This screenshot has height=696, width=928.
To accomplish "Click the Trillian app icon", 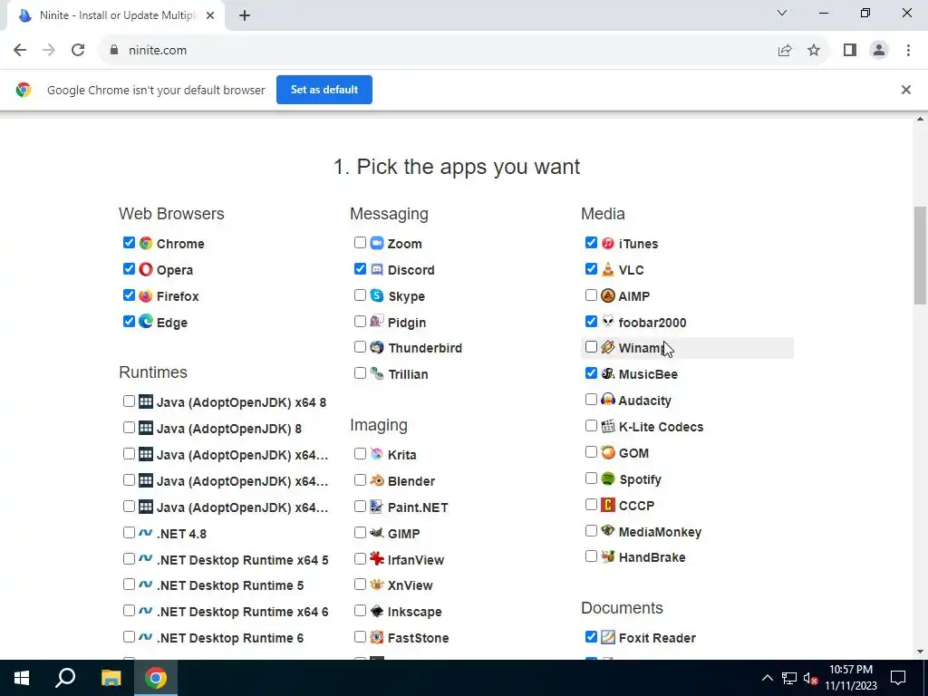I will (377, 373).
